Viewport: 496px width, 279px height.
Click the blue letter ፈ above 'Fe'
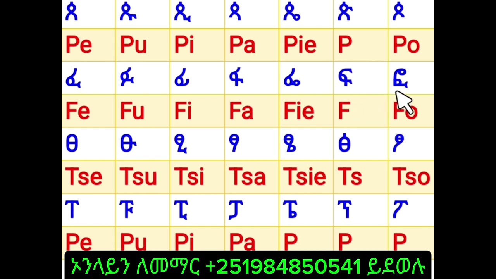click(x=73, y=78)
